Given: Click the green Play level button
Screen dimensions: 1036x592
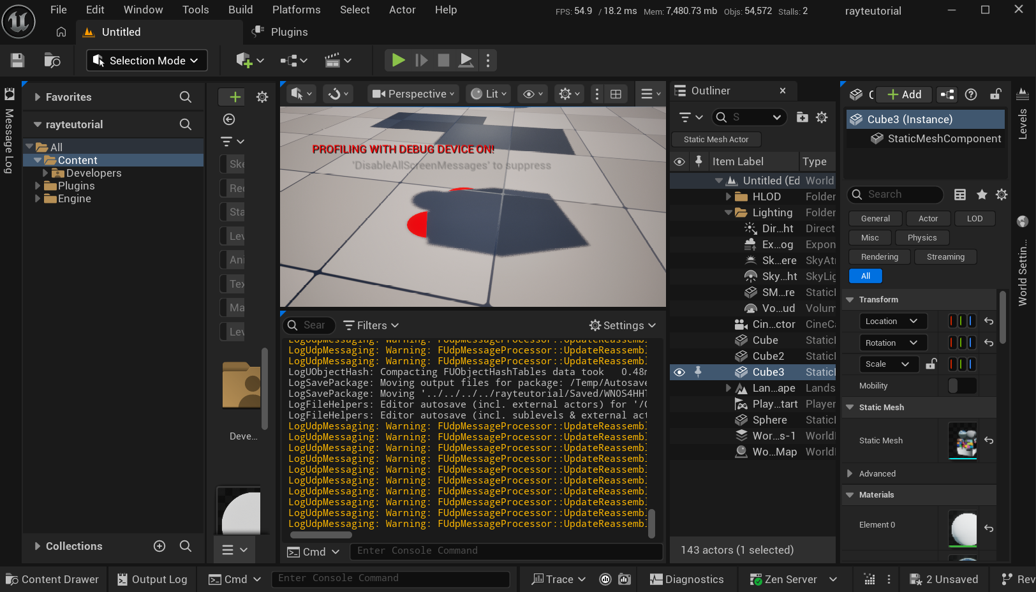Looking at the screenshot, I should tap(398, 61).
